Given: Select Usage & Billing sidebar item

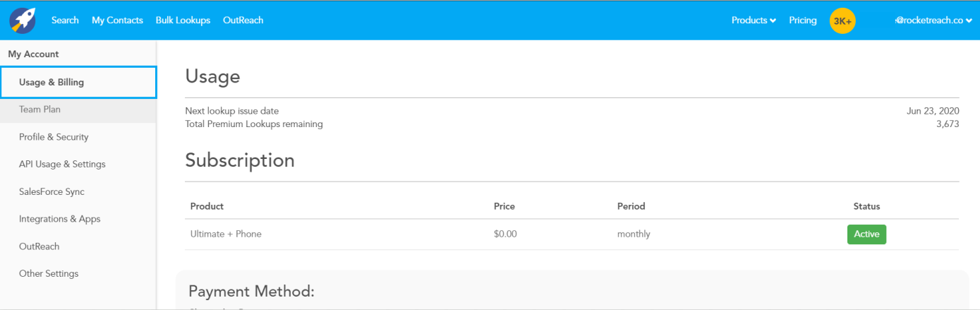Looking at the screenshot, I should [52, 83].
